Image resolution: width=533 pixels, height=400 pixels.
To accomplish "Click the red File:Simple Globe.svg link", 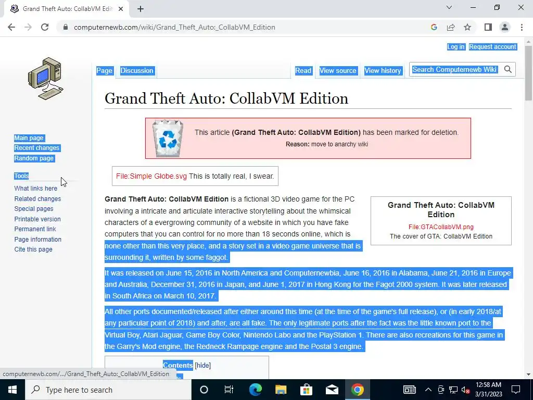I will (x=151, y=176).
